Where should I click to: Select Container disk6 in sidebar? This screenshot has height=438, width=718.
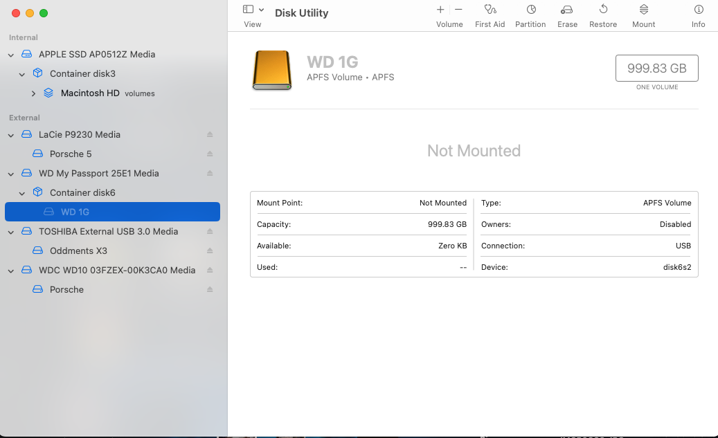click(x=82, y=193)
